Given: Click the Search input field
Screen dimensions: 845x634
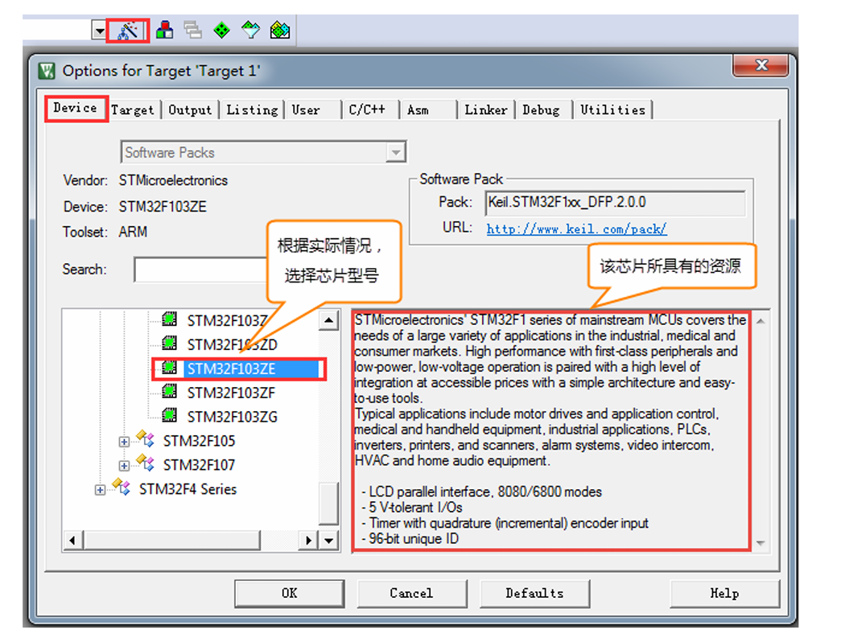Looking at the screenshot, I should pos(200,270).
